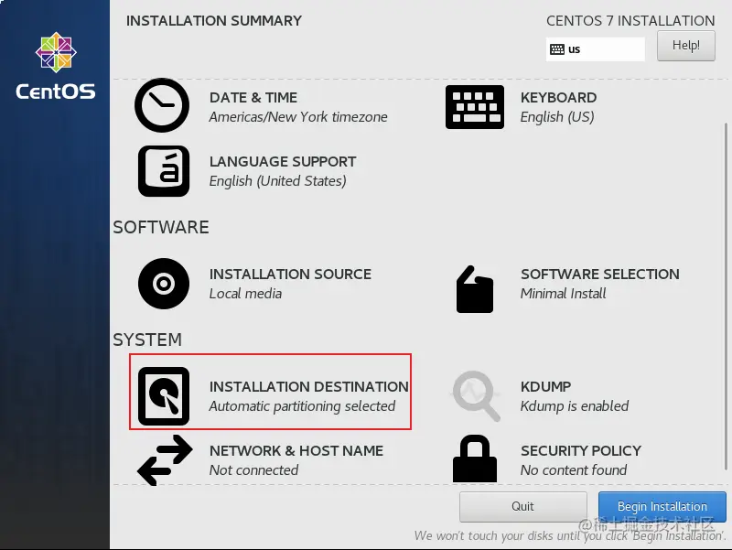This screenshot has width=732, height=550.
Task: Click the small keyboard icon beside us
Action: point(557,49)
